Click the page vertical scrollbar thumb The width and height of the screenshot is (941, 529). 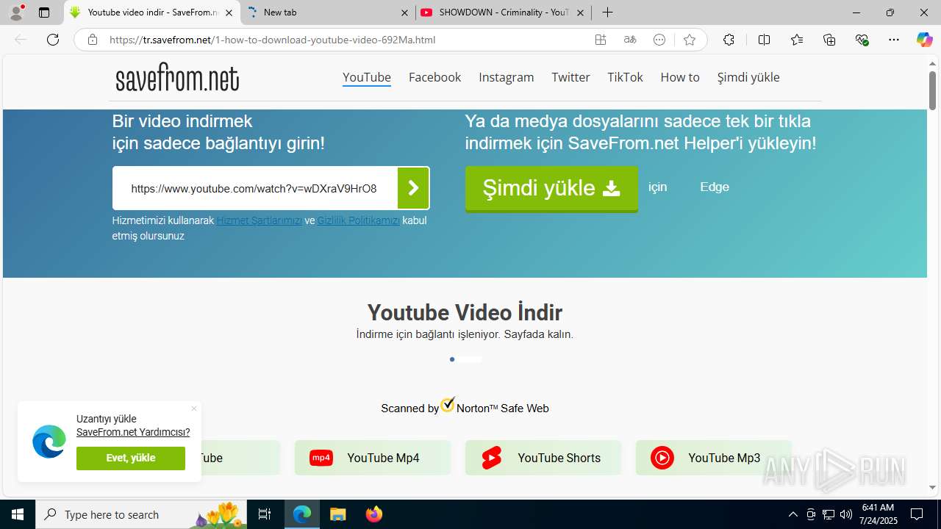[x=932, y=90]
